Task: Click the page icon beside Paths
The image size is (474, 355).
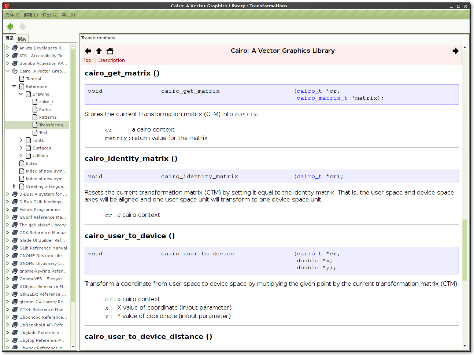Action: [x=35, y=110]
